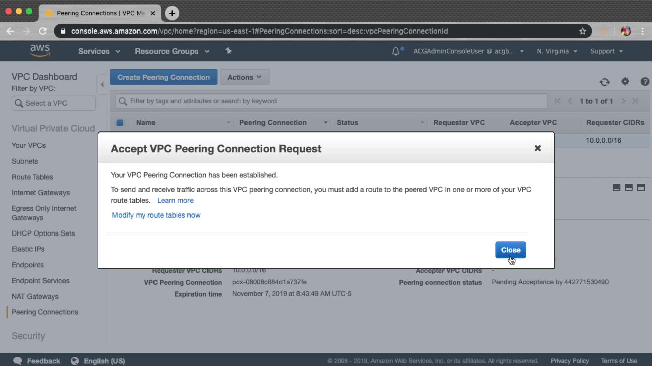Click Modify my route tables now link
The width and height of the screenshot is (652, 366).
156,215
